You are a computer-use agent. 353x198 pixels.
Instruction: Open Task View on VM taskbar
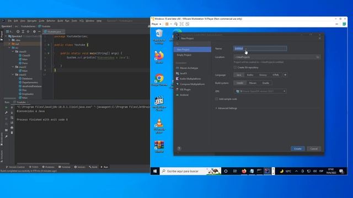tap(235, 171)
